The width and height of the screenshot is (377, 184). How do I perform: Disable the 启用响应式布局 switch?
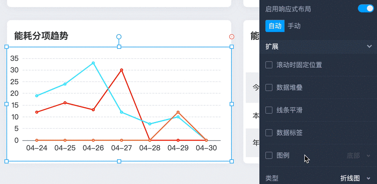click(x=366, y=8)
